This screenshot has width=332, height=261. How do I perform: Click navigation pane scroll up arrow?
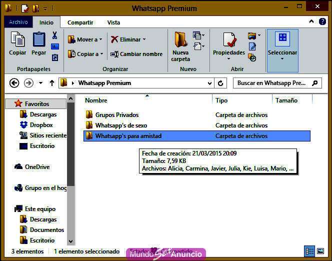click(x=70, y=98)
